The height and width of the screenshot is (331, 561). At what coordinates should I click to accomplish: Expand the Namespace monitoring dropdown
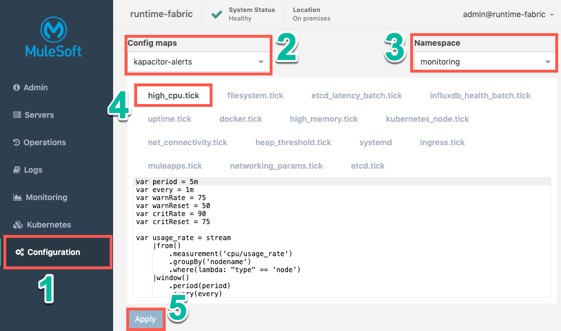[x=484, y=62]
